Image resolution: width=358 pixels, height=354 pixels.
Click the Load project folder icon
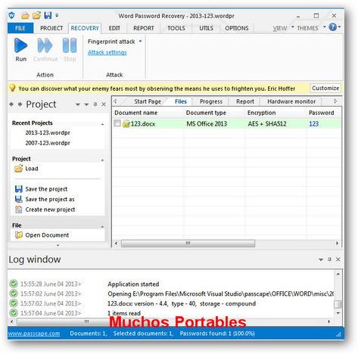[18, 169]
